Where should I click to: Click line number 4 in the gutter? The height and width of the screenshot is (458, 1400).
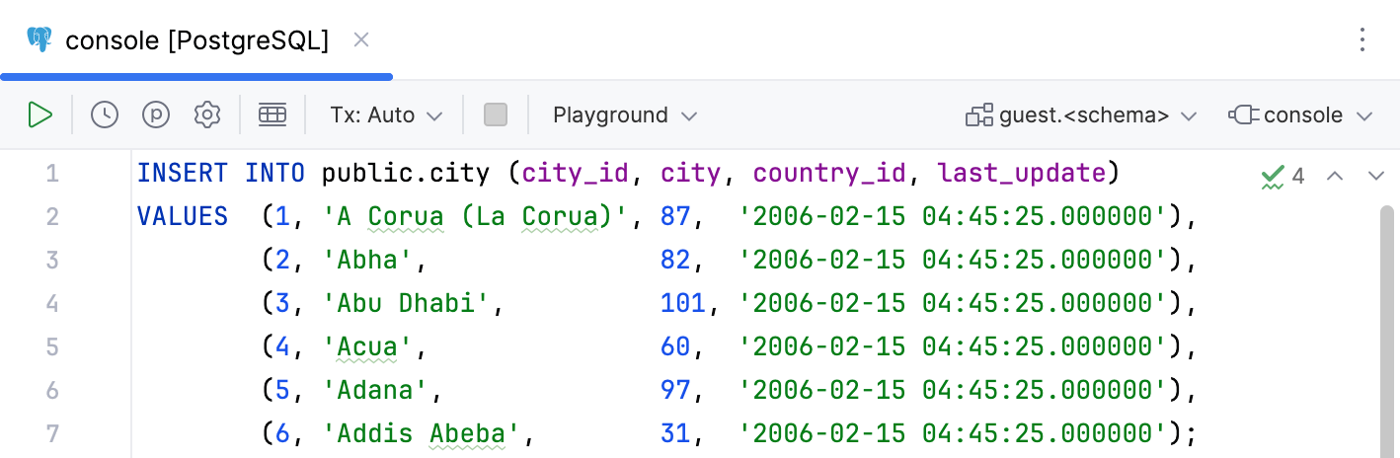[x=52, y=303]
